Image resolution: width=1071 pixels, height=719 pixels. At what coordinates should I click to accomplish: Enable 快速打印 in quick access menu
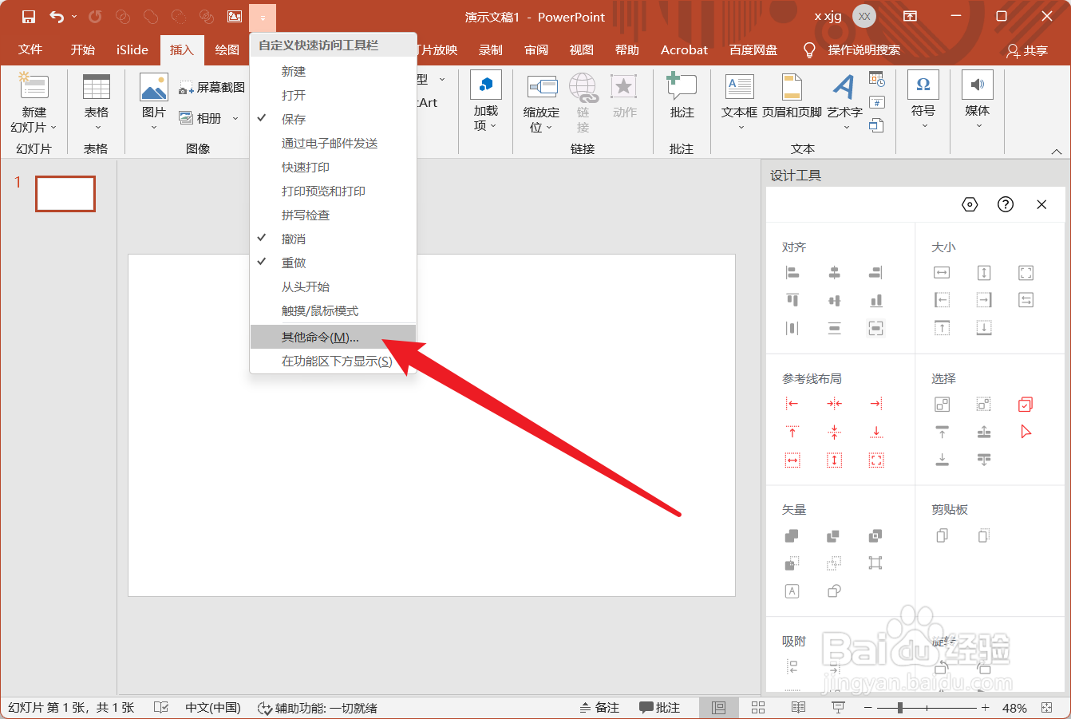334,167
